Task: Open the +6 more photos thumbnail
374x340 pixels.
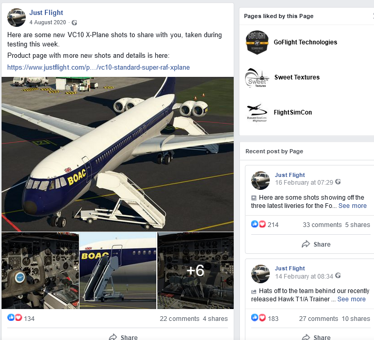Action: click(x=195, y=270)
